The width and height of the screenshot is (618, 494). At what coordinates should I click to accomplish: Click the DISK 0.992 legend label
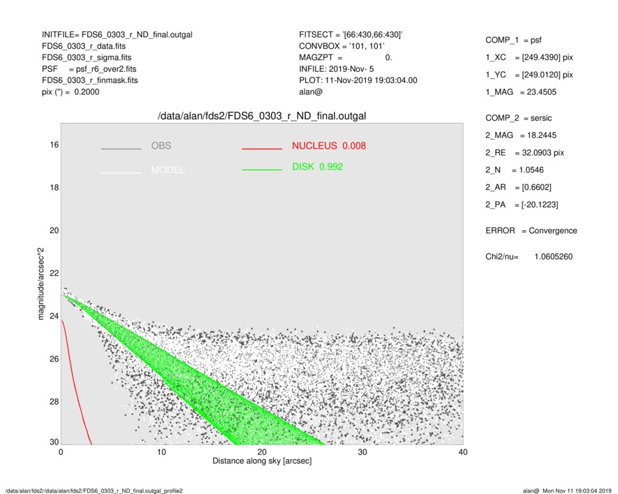(317, 167)
